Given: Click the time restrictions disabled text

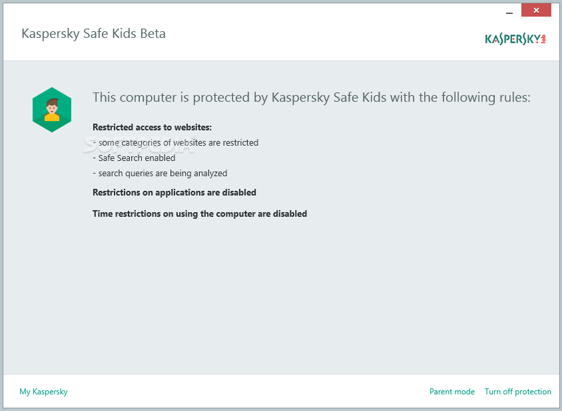Looking at the screenshot, I should click(200, 213).
